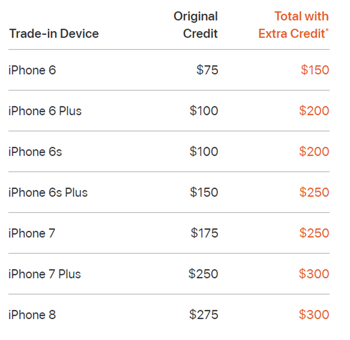The width and height of the screenshot is (350, 340).
Task: Select the $250 total for iPhone 7
Action: click(x=314, y=233)
